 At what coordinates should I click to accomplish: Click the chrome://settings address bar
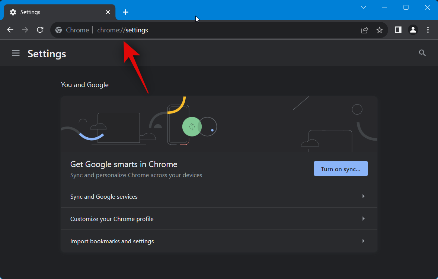[x=219, y=30]
